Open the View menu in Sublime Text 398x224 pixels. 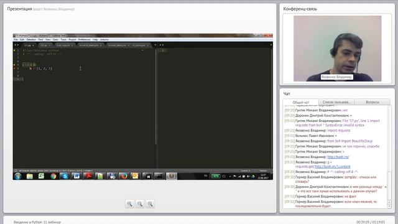48,40
